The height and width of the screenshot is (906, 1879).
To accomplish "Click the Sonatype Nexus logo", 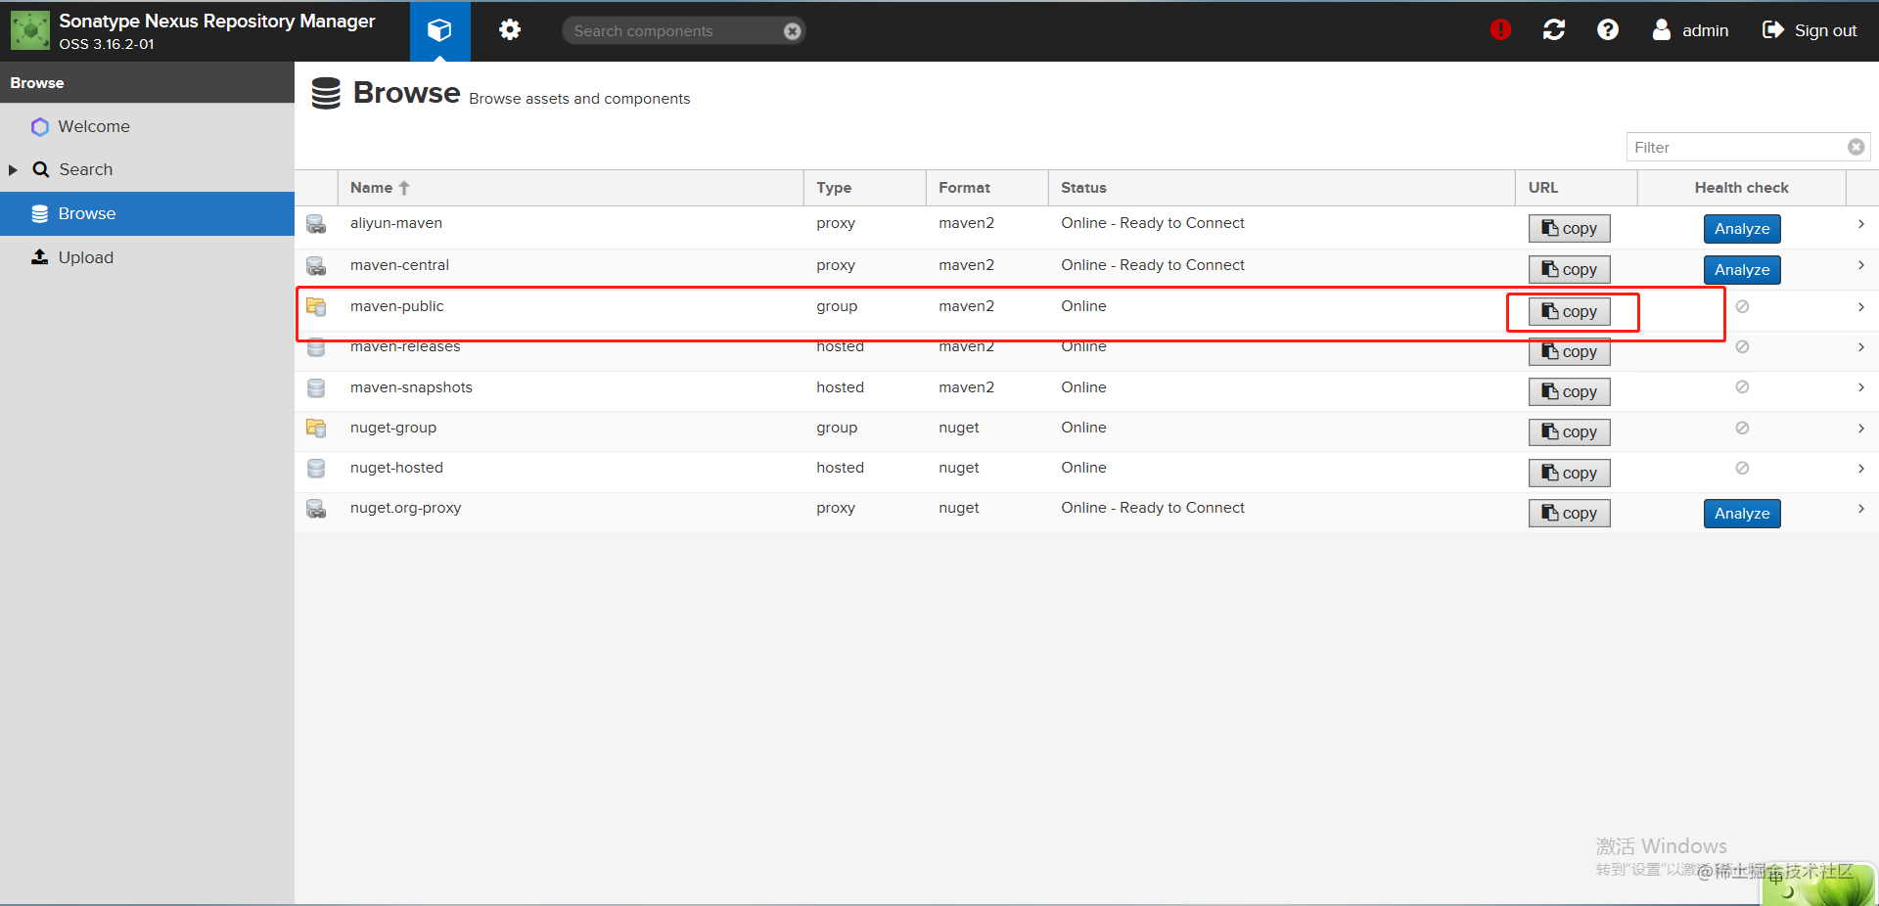I will pos(30,30).
